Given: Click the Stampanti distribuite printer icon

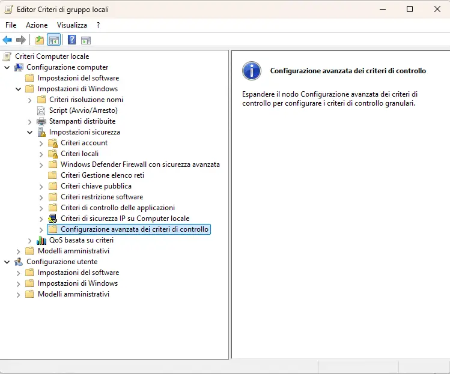Looking at the screenshot, I should (41, 122).
